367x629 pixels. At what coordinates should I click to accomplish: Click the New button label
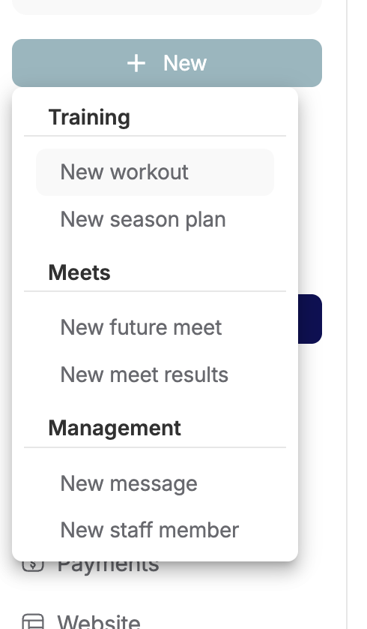click(184, 63)
